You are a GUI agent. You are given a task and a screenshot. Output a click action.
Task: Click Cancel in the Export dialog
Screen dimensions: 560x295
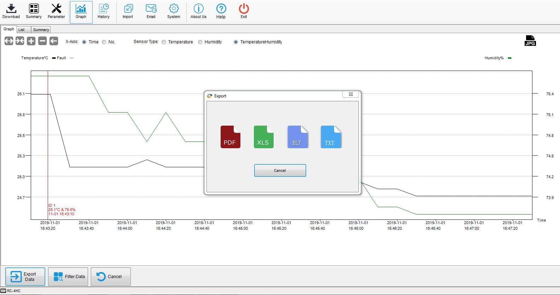pos(280,170)
